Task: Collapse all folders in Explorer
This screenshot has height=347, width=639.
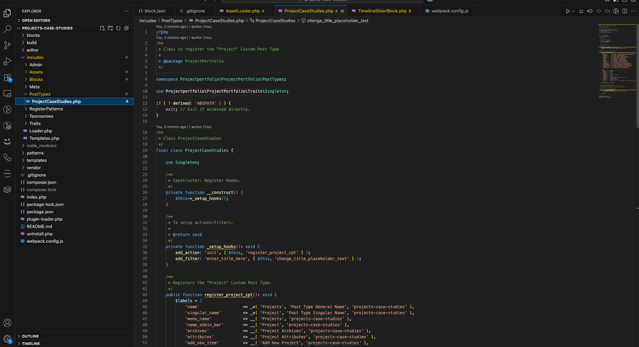Action: [126, 28]
